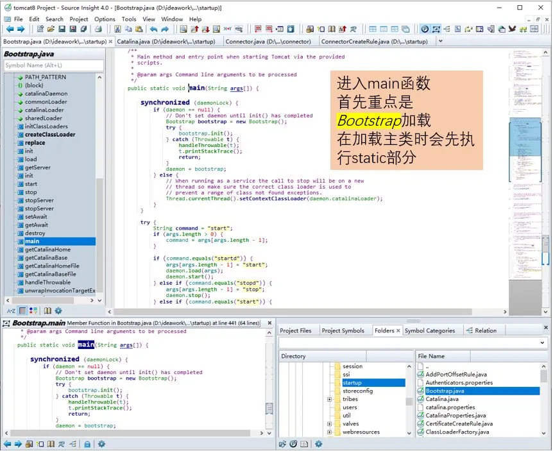Click the lock icon in Context window toolbar
Image resolution: width=553 pixels, height=451 pixels.
tap(87, 444)
